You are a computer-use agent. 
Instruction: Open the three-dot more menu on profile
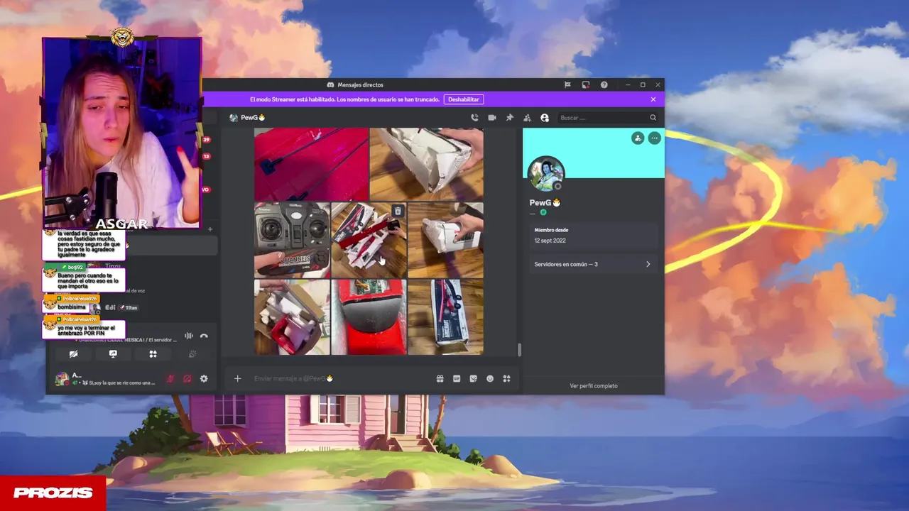(x=654, y=138)
